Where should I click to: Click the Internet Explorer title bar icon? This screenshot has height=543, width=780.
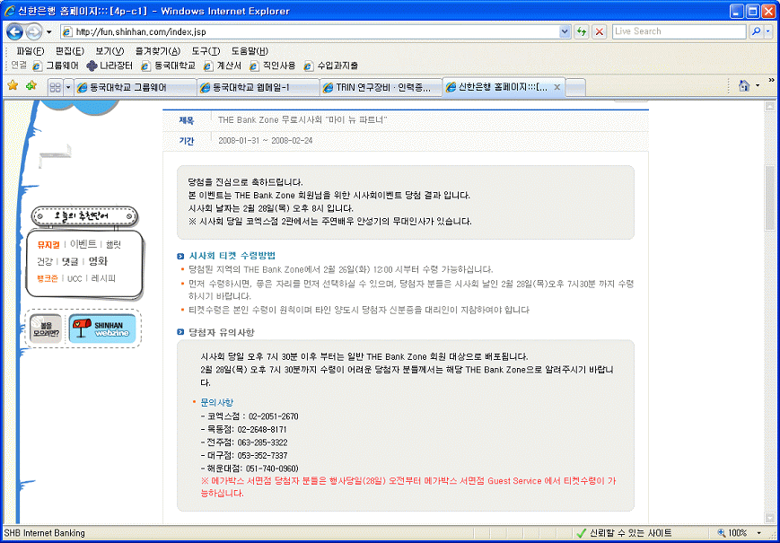pyautogui.click(x=10, y=11)
